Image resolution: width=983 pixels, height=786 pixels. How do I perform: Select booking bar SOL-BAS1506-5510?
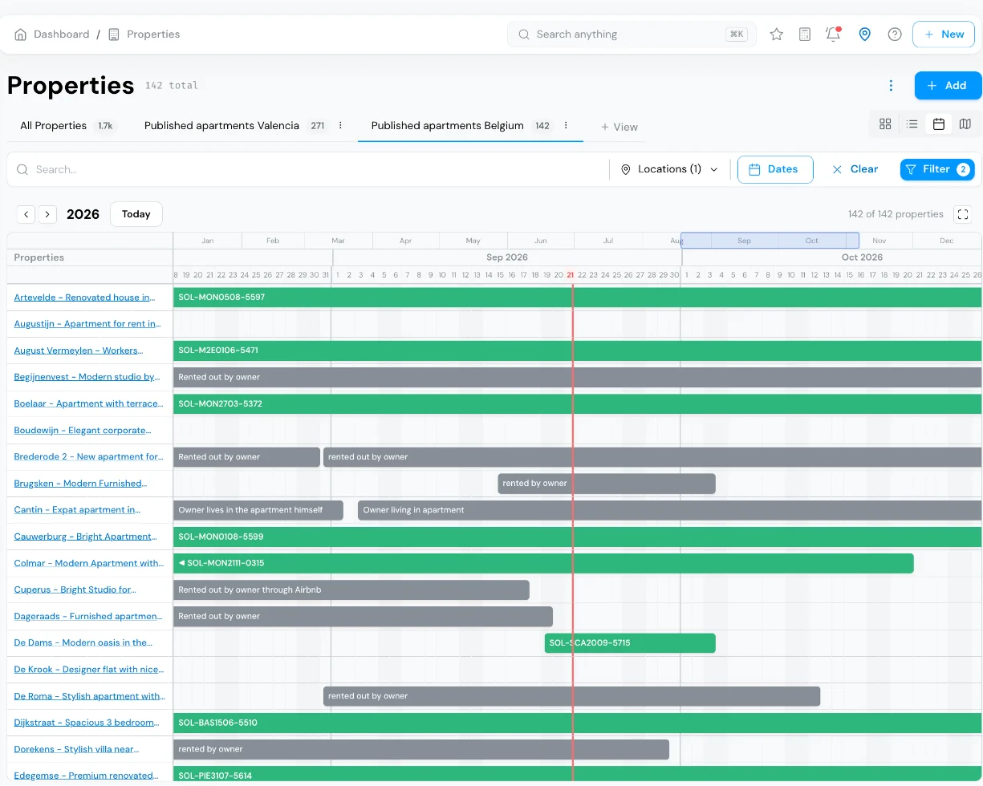tap(577, 723)
